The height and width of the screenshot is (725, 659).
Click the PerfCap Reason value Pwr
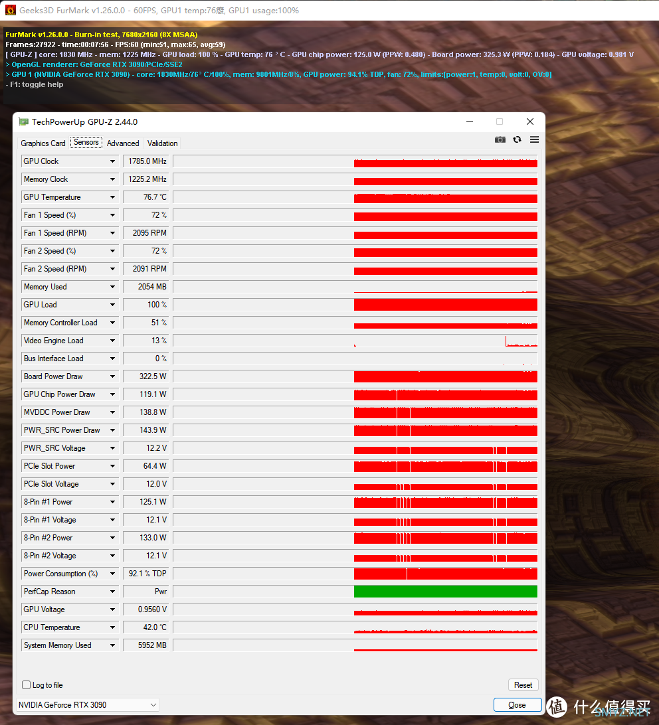click(146, 592)
